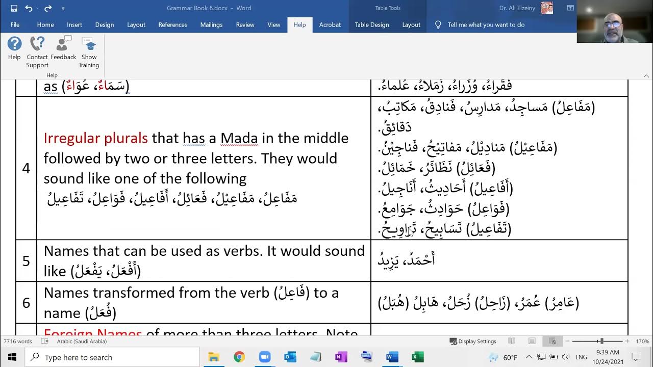Image resolution: width=653 pixels, height=367 pixels.
Task: Open the Layout tab beside References
Action: click(x=136, y=24)
